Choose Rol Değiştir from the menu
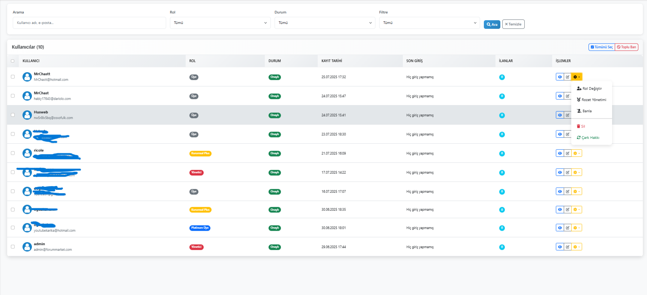The image size is (647, 295). coord(591,89)
